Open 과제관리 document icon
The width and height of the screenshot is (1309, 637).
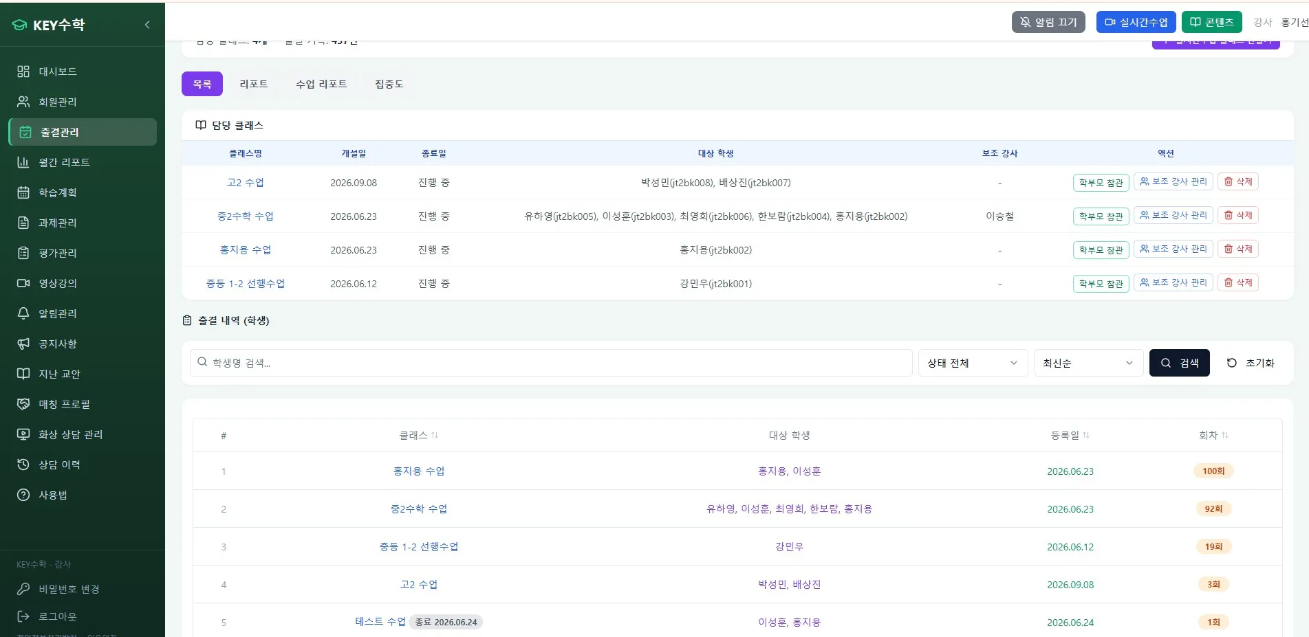point(23,223)
